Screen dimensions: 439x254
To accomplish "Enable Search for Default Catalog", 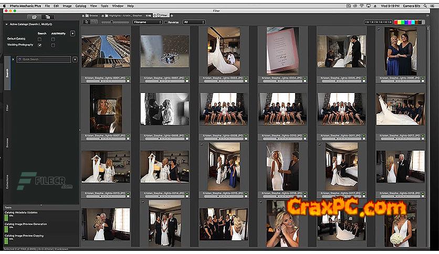I will (x=39, y=39).
